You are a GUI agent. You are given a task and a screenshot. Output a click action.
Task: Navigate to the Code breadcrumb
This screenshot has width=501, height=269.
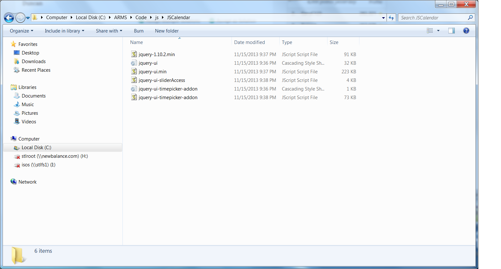tap(141, 18)
